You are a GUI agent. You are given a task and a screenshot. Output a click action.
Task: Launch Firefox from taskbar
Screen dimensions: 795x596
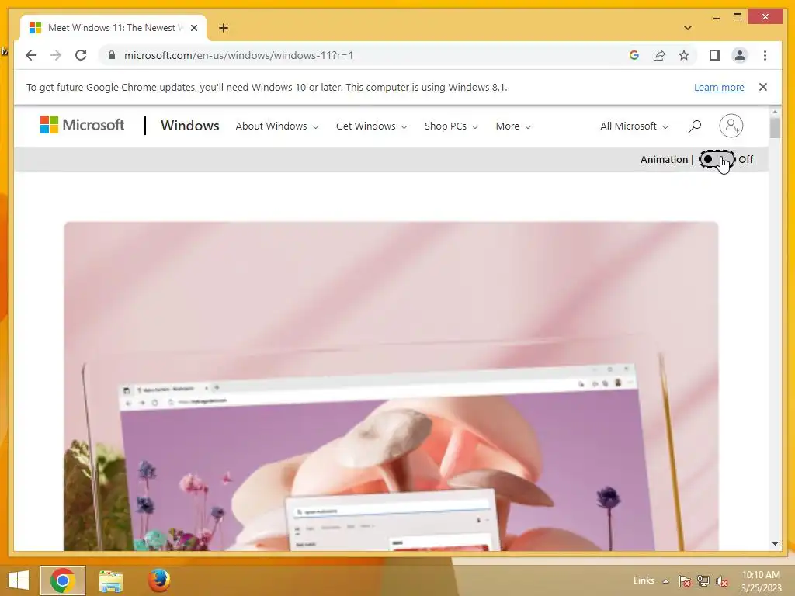[x=158, y=580]
